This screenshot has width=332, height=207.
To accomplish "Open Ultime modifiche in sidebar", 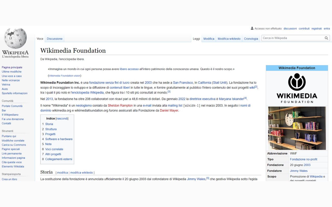I will click(12, 72).
